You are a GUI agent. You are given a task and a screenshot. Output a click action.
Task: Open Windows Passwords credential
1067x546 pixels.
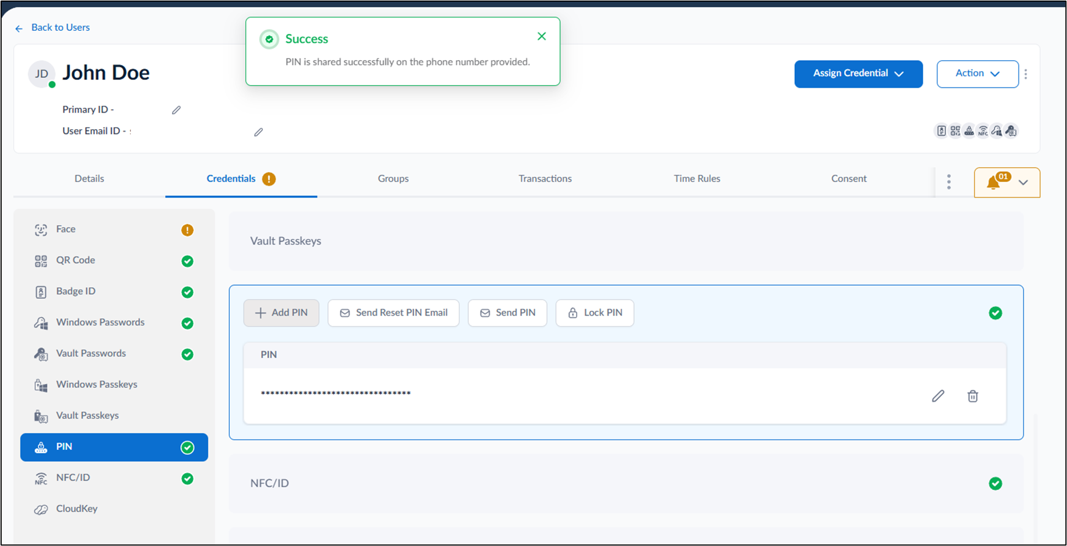click(x=114, y=323)
